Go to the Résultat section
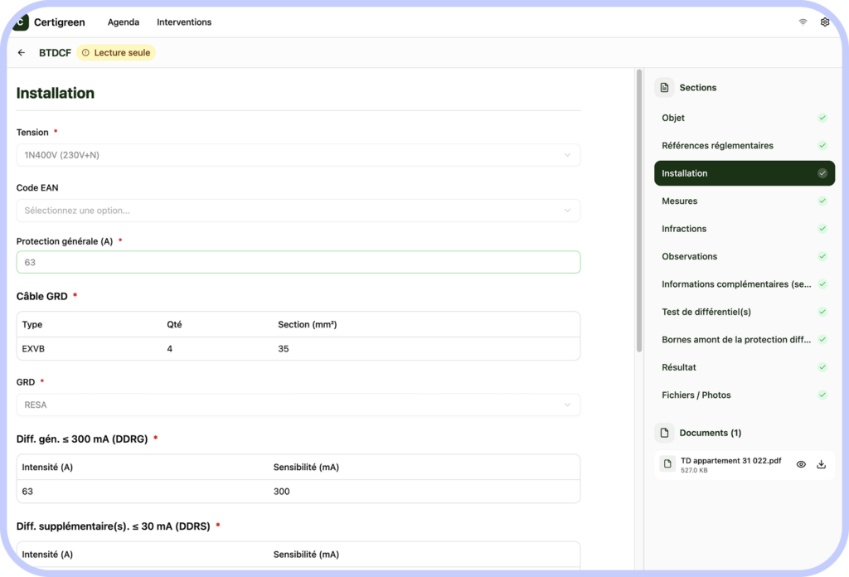The height and width of the screenshot is (577, 849). pyautogui.click(x=745, y=367)
